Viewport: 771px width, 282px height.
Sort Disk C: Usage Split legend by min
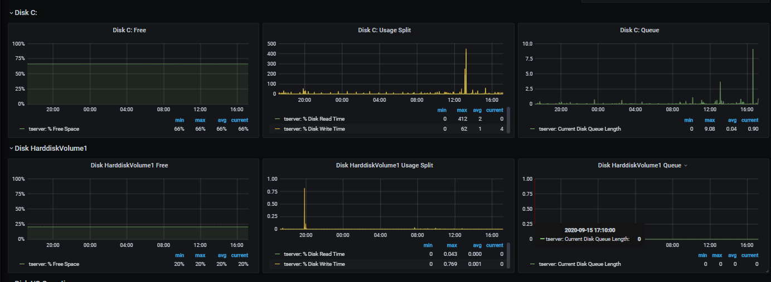442,110
